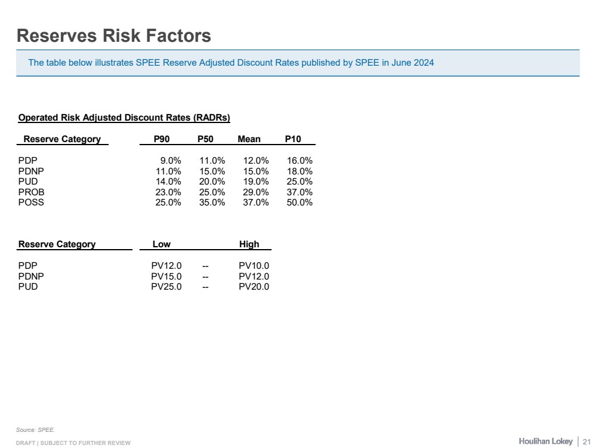The image size is (596, 448).
Task: Click the P50 column header
Action: pos(205,139)
